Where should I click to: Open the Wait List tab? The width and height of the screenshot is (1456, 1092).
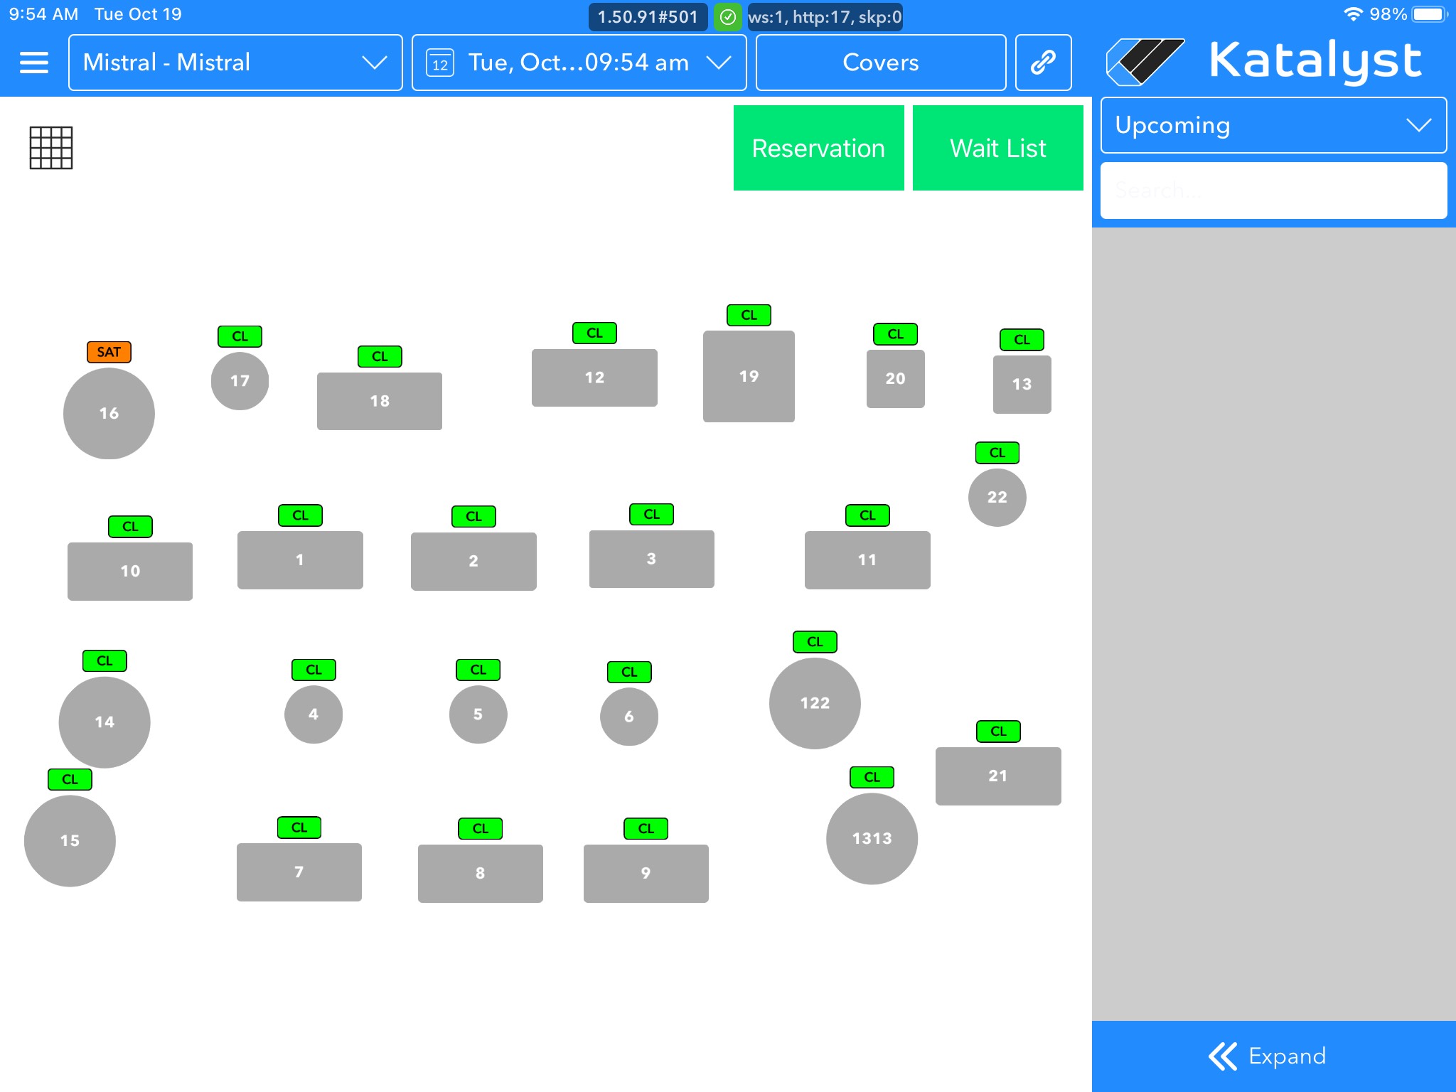click(997, 148)
